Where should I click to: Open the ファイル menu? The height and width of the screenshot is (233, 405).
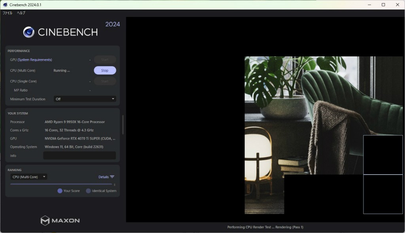[x=8, y=13]
